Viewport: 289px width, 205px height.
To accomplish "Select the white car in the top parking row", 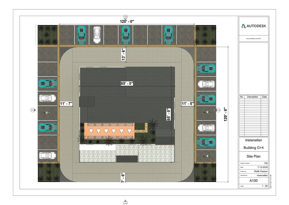I will [96, 35].
